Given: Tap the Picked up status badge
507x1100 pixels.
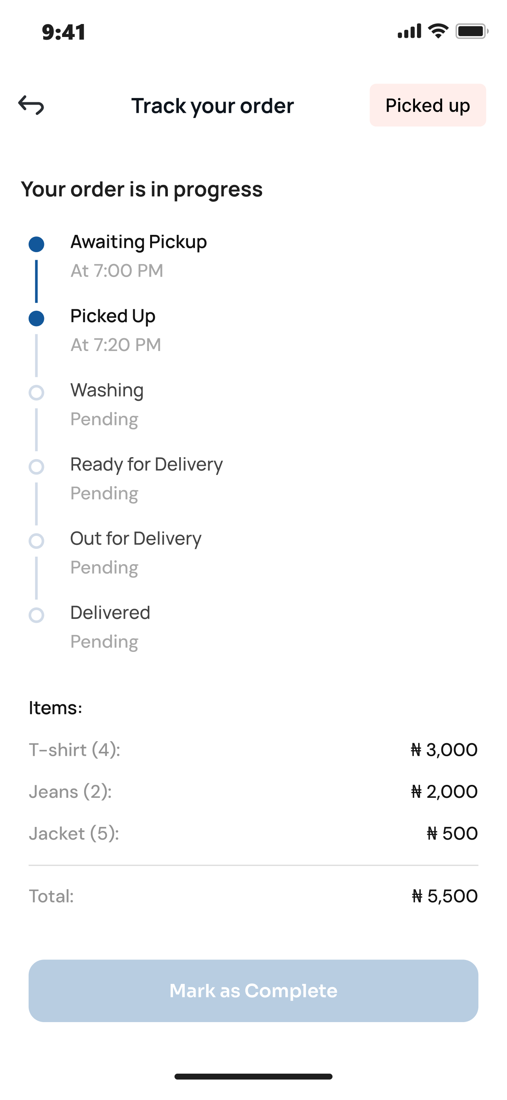Looking at the screenshot, I should (x=428, y=105).
